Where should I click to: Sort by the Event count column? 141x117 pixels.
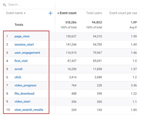pos(68,13)
